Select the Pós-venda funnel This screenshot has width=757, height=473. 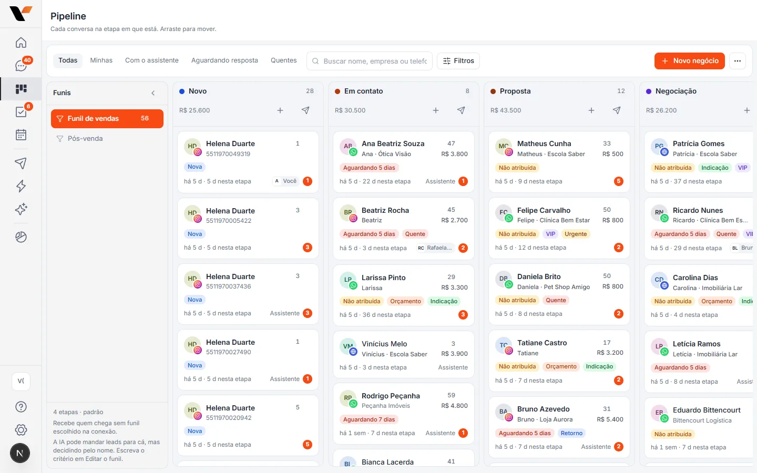107,139
